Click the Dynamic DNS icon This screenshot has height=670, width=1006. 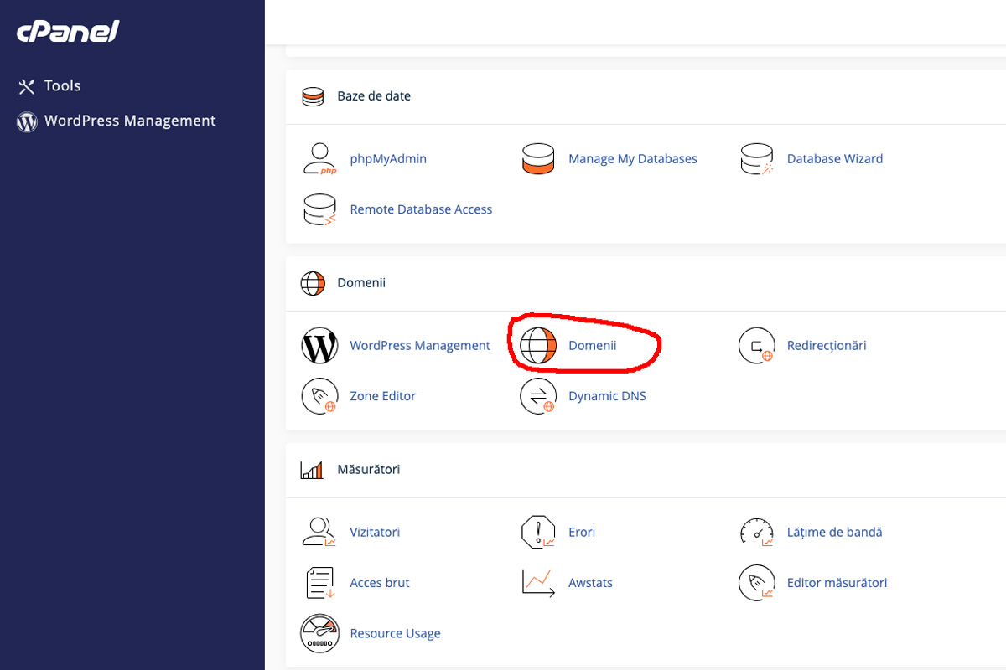pyautogui.click(x=538, y=396)
